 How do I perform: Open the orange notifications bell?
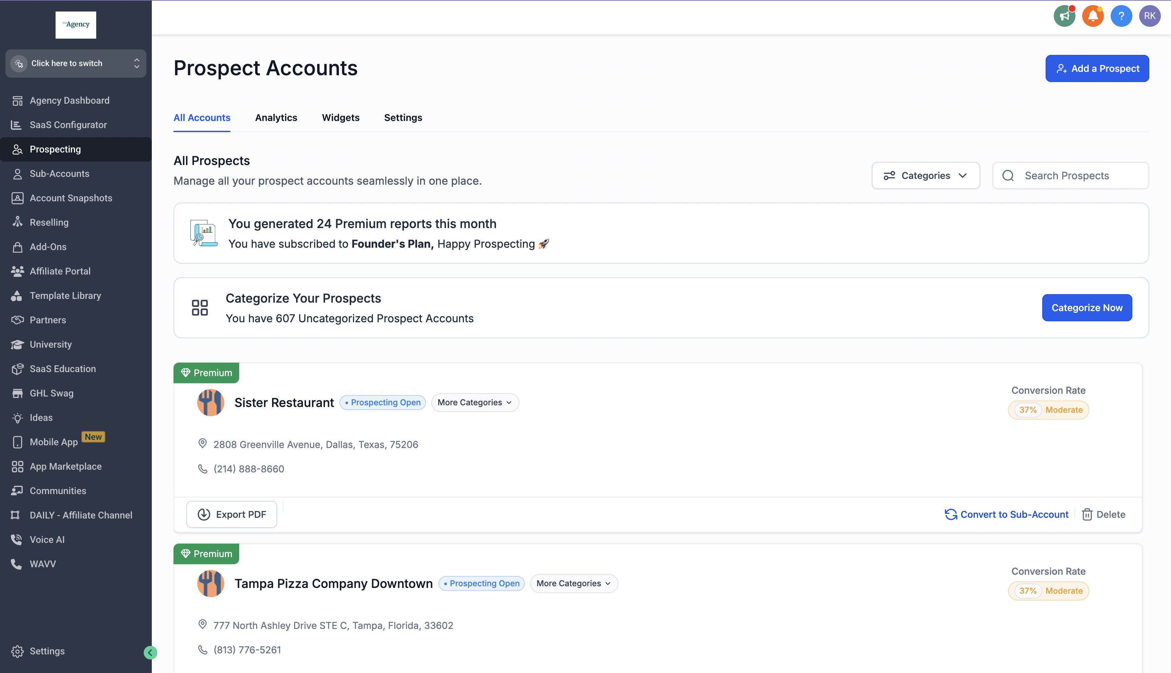1092,16
